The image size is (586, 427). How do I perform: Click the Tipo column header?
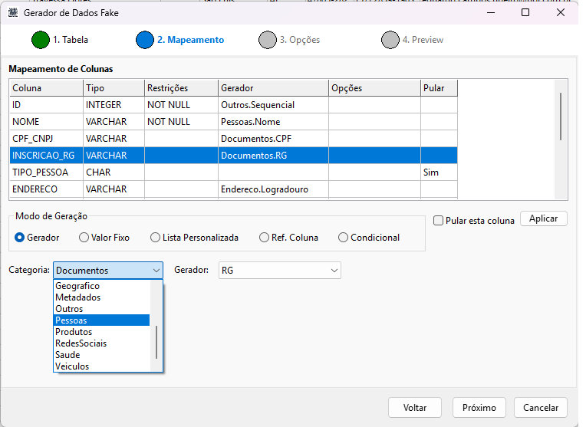click(x=114, y=88)
